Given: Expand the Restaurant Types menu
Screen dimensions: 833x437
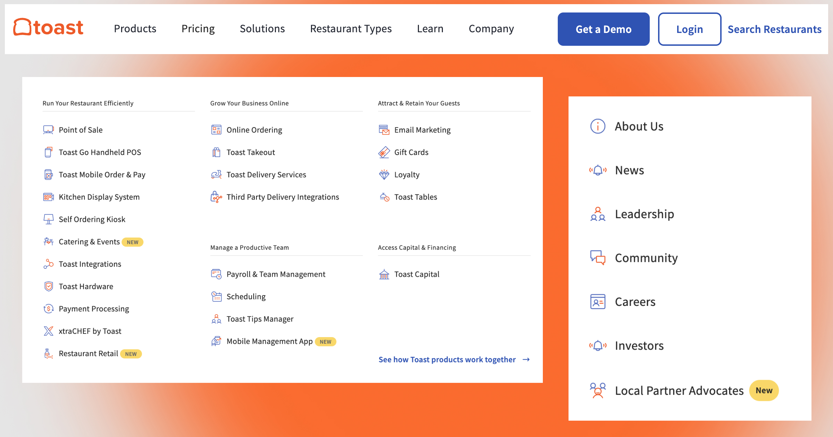Looking at the screenshot, I should pyautogui.click(x=351, y=29).
